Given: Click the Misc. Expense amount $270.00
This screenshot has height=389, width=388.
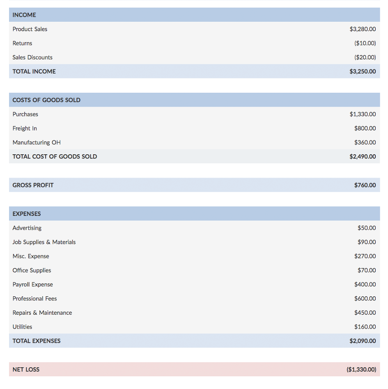Looking at the screenshot, I should point(365,256).
